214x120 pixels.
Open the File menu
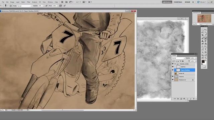click(3, 2)
